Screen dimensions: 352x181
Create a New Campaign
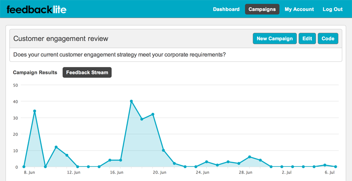pyautogui.click(x=275, y=39)
